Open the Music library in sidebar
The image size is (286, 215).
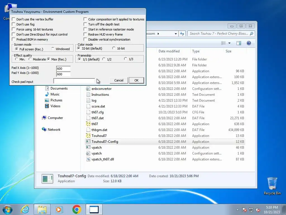coord(52,94)
